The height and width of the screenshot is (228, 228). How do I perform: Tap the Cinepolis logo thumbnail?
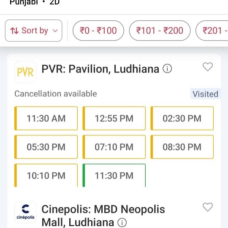pyautogui.click(x=25, y=212)
